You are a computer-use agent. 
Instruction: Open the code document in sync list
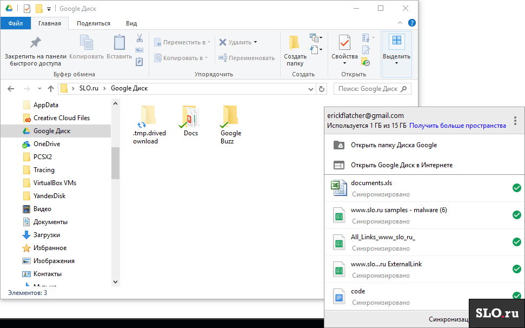424,297
